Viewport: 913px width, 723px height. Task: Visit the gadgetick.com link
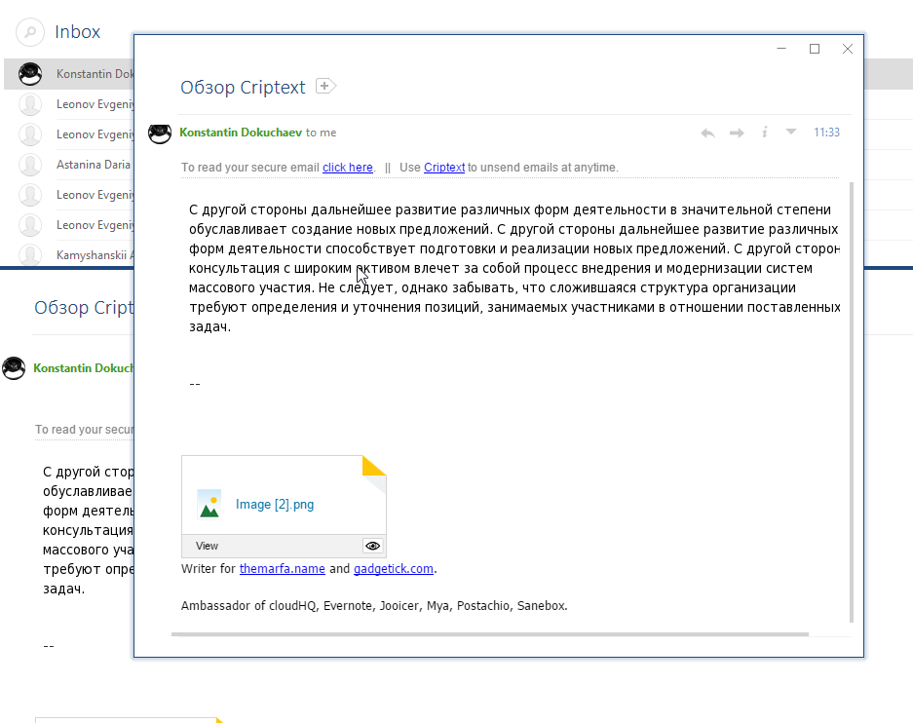tap(394, 569)
